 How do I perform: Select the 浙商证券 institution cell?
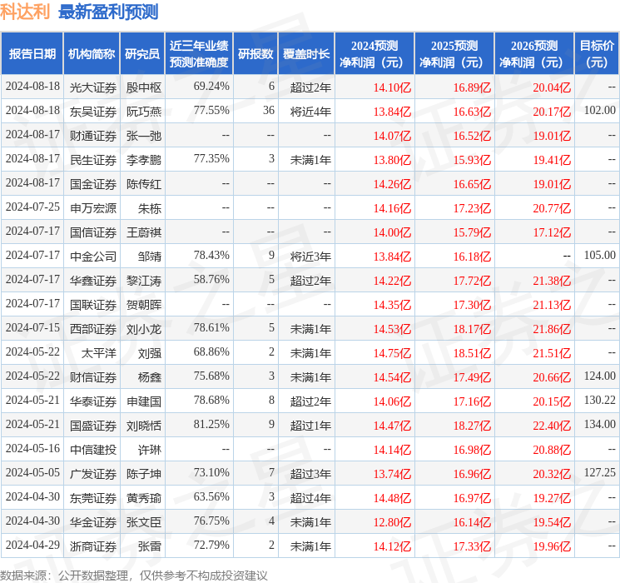coord(93,546)
